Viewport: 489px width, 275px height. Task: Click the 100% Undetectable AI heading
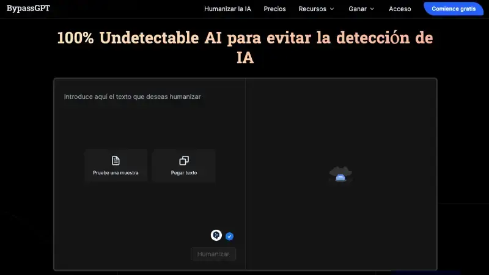coord(245,48)
